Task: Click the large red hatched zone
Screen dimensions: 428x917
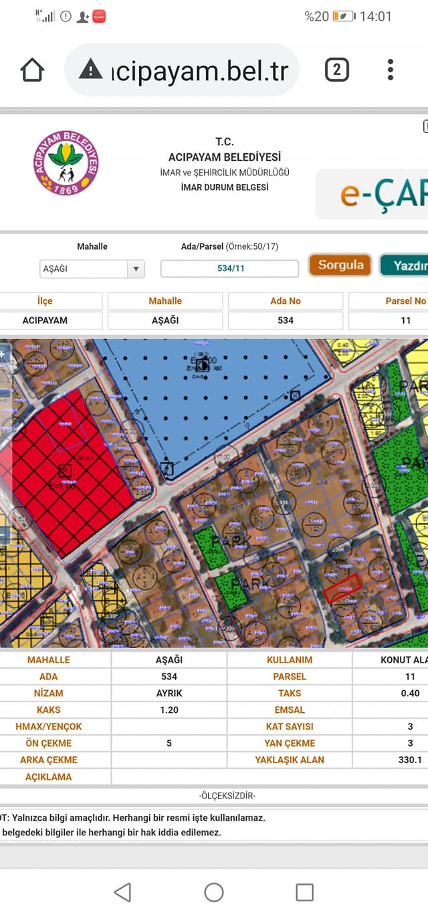Action: [70, 472]
